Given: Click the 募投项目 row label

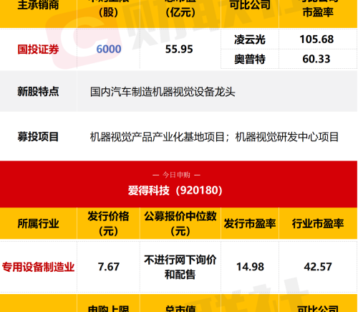Looking at the screenshot, I should pyautogui.click(x=38, y=137).
